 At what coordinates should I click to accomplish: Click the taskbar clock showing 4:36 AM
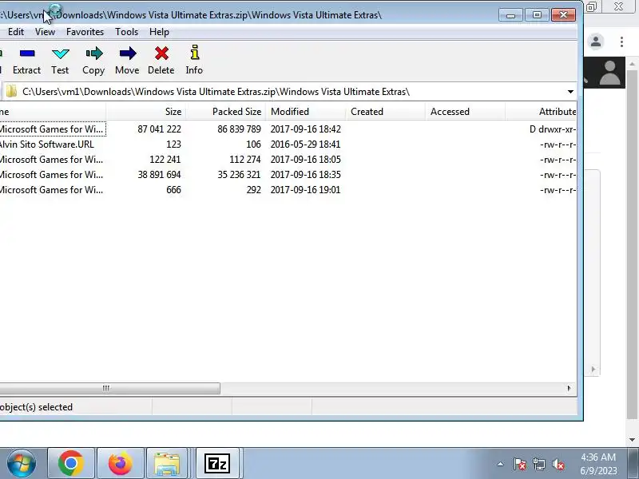pos(598,464)
